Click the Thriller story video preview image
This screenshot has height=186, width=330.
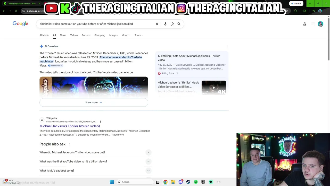pos(94,87)
